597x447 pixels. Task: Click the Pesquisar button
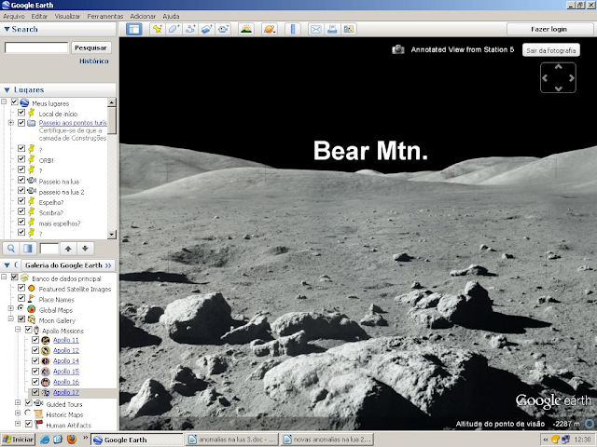pos(90,47)
